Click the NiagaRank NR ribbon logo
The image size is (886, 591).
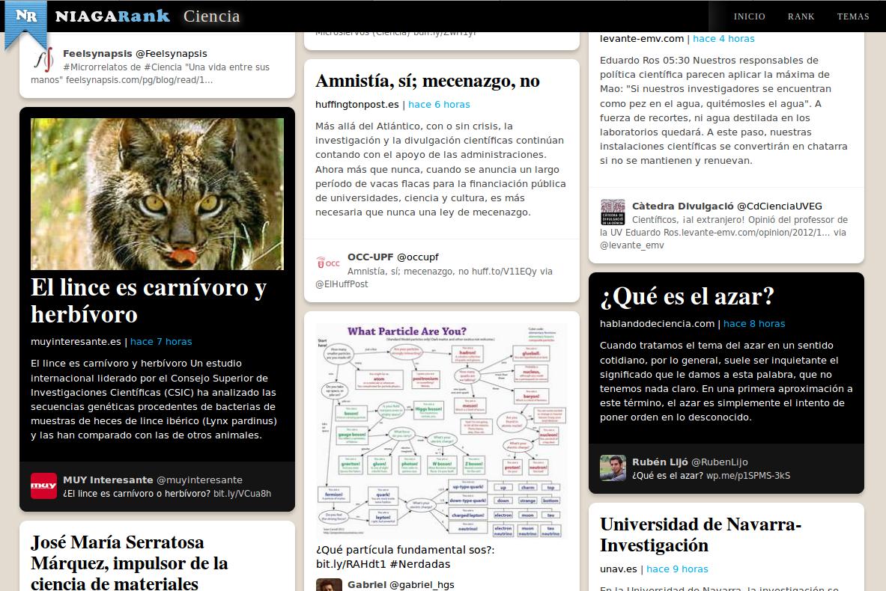[25, 21]
